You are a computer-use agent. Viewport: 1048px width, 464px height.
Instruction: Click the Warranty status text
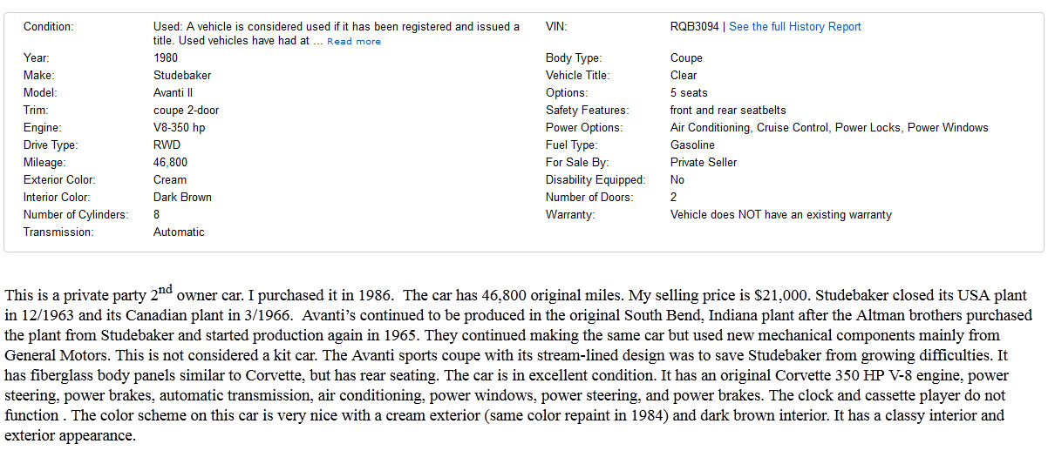tap(780, 215)
